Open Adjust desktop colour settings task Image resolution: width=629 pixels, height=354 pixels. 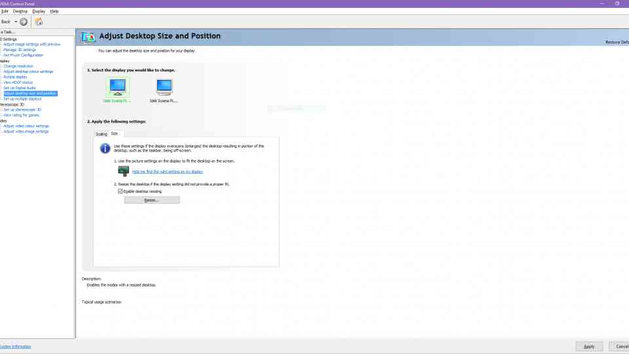coord(28,71)
